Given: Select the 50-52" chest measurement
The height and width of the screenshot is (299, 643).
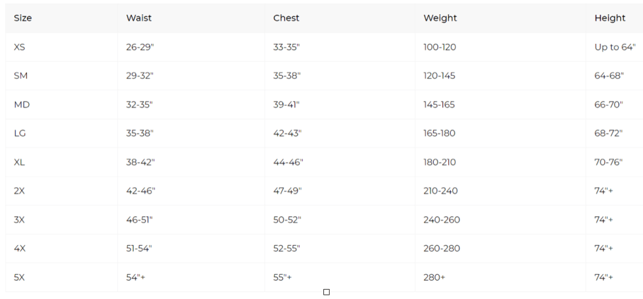Looking at the screenshot, I should coord(287,220).
